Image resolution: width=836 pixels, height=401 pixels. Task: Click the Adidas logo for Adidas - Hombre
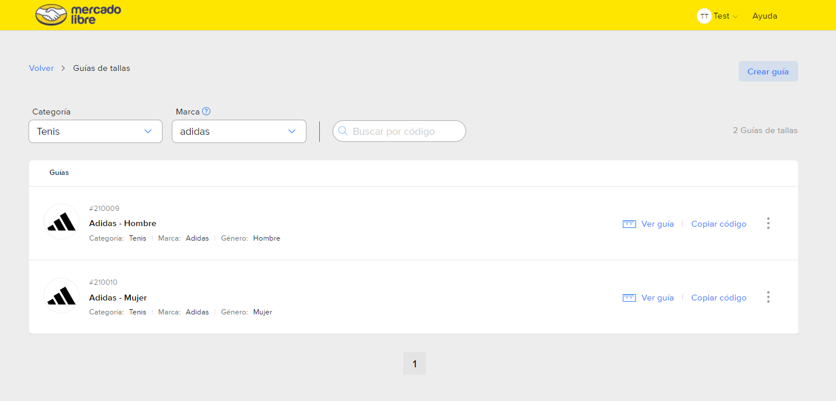click(x=61, y=221)
